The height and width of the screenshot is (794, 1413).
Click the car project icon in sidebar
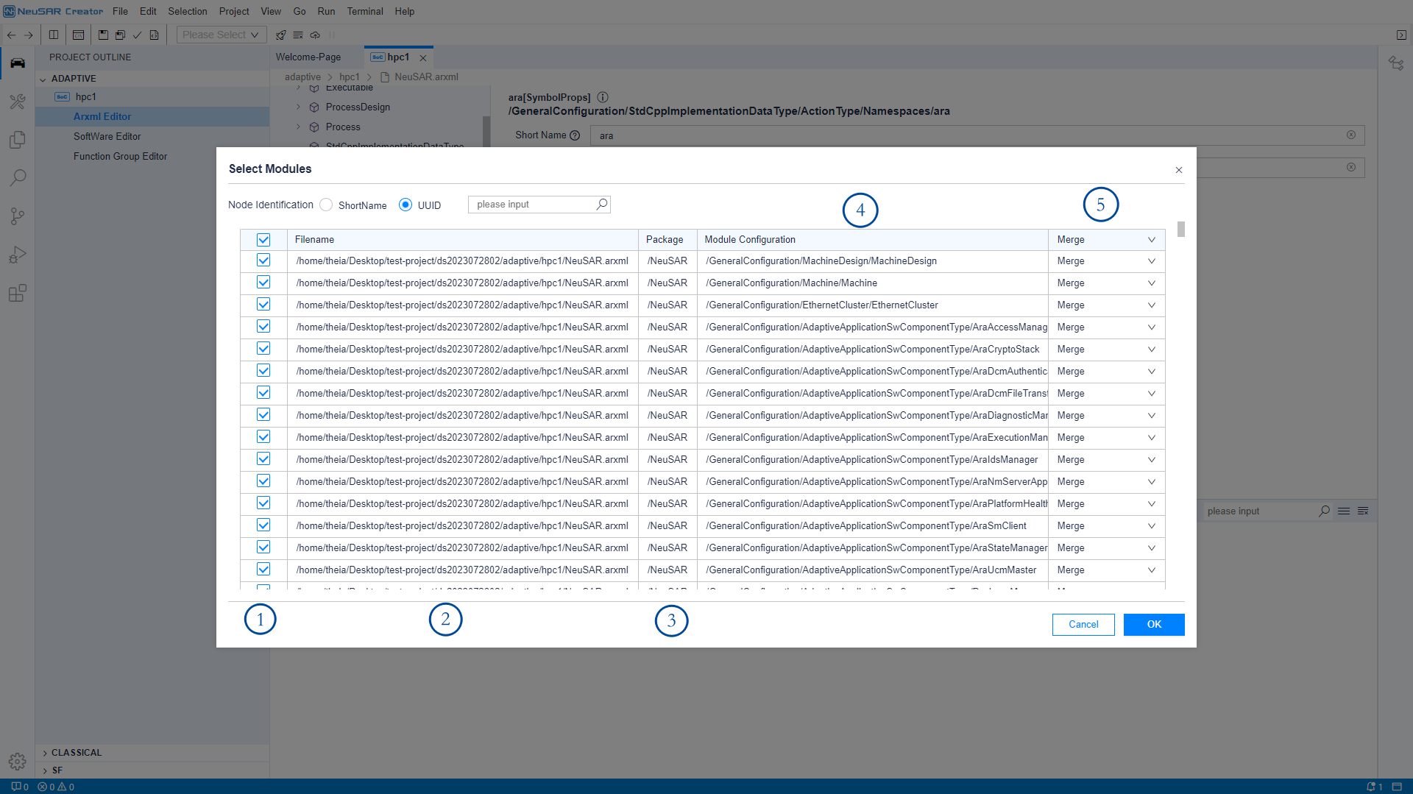click(18, 63)
